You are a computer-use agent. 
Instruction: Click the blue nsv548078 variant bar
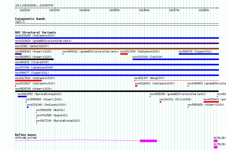pos(199,54)
